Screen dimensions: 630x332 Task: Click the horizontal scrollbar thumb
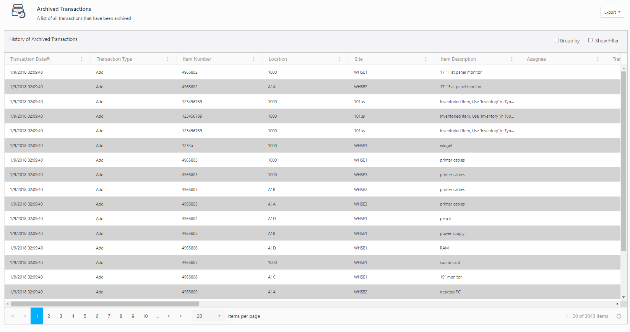[x=105, y=304]
